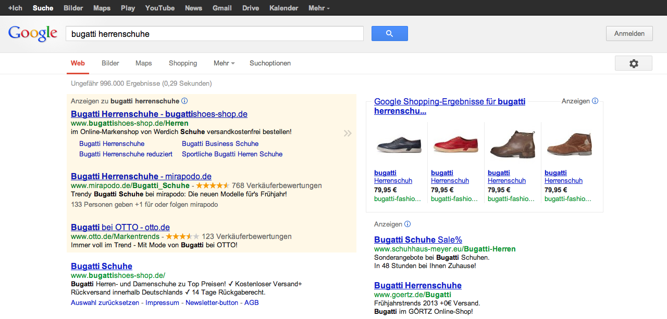667x319 pixels.
Task: Open the settings gear menu
Action: click(x=633, y=63)
